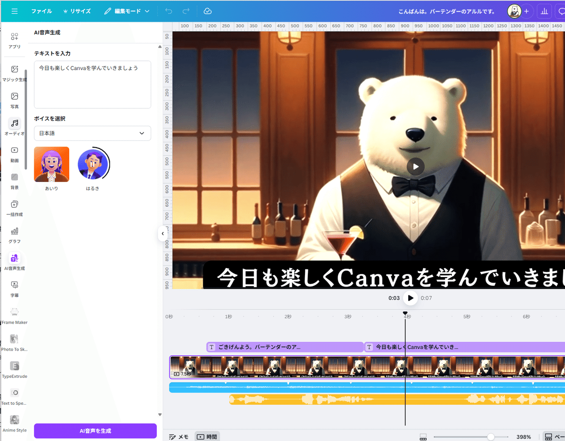
Task: Click the page view button at bottom right
Action: 553,437
